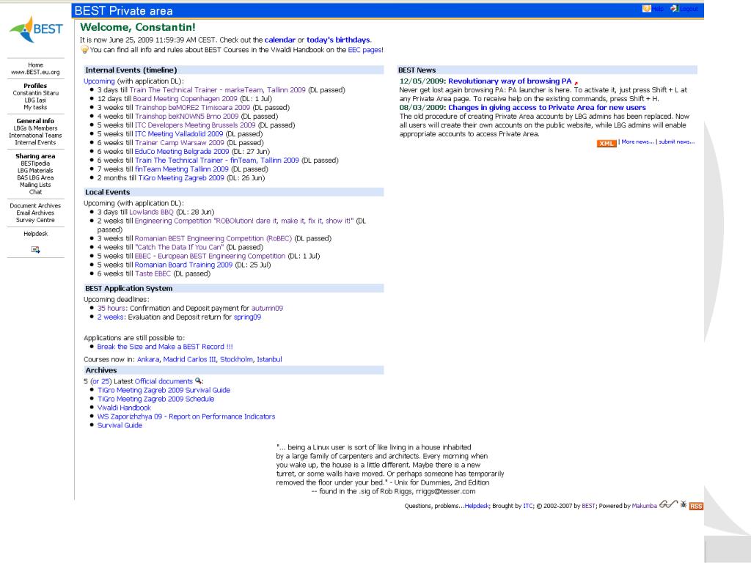The height and width of the screenshot is (563, 751).
Task: Open spring09 season link
Action: (247, 317)
